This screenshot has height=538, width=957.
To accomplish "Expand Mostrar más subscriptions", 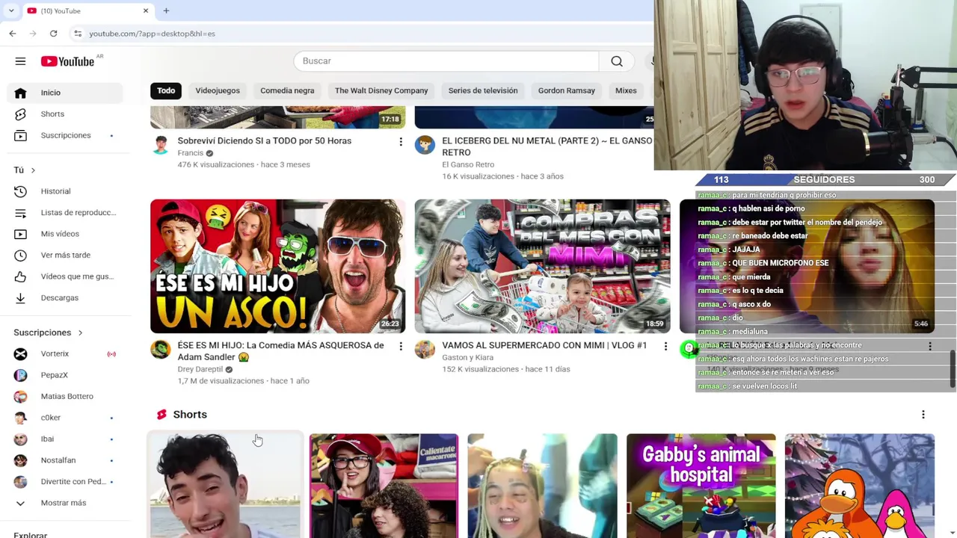I will click(65, 503).
